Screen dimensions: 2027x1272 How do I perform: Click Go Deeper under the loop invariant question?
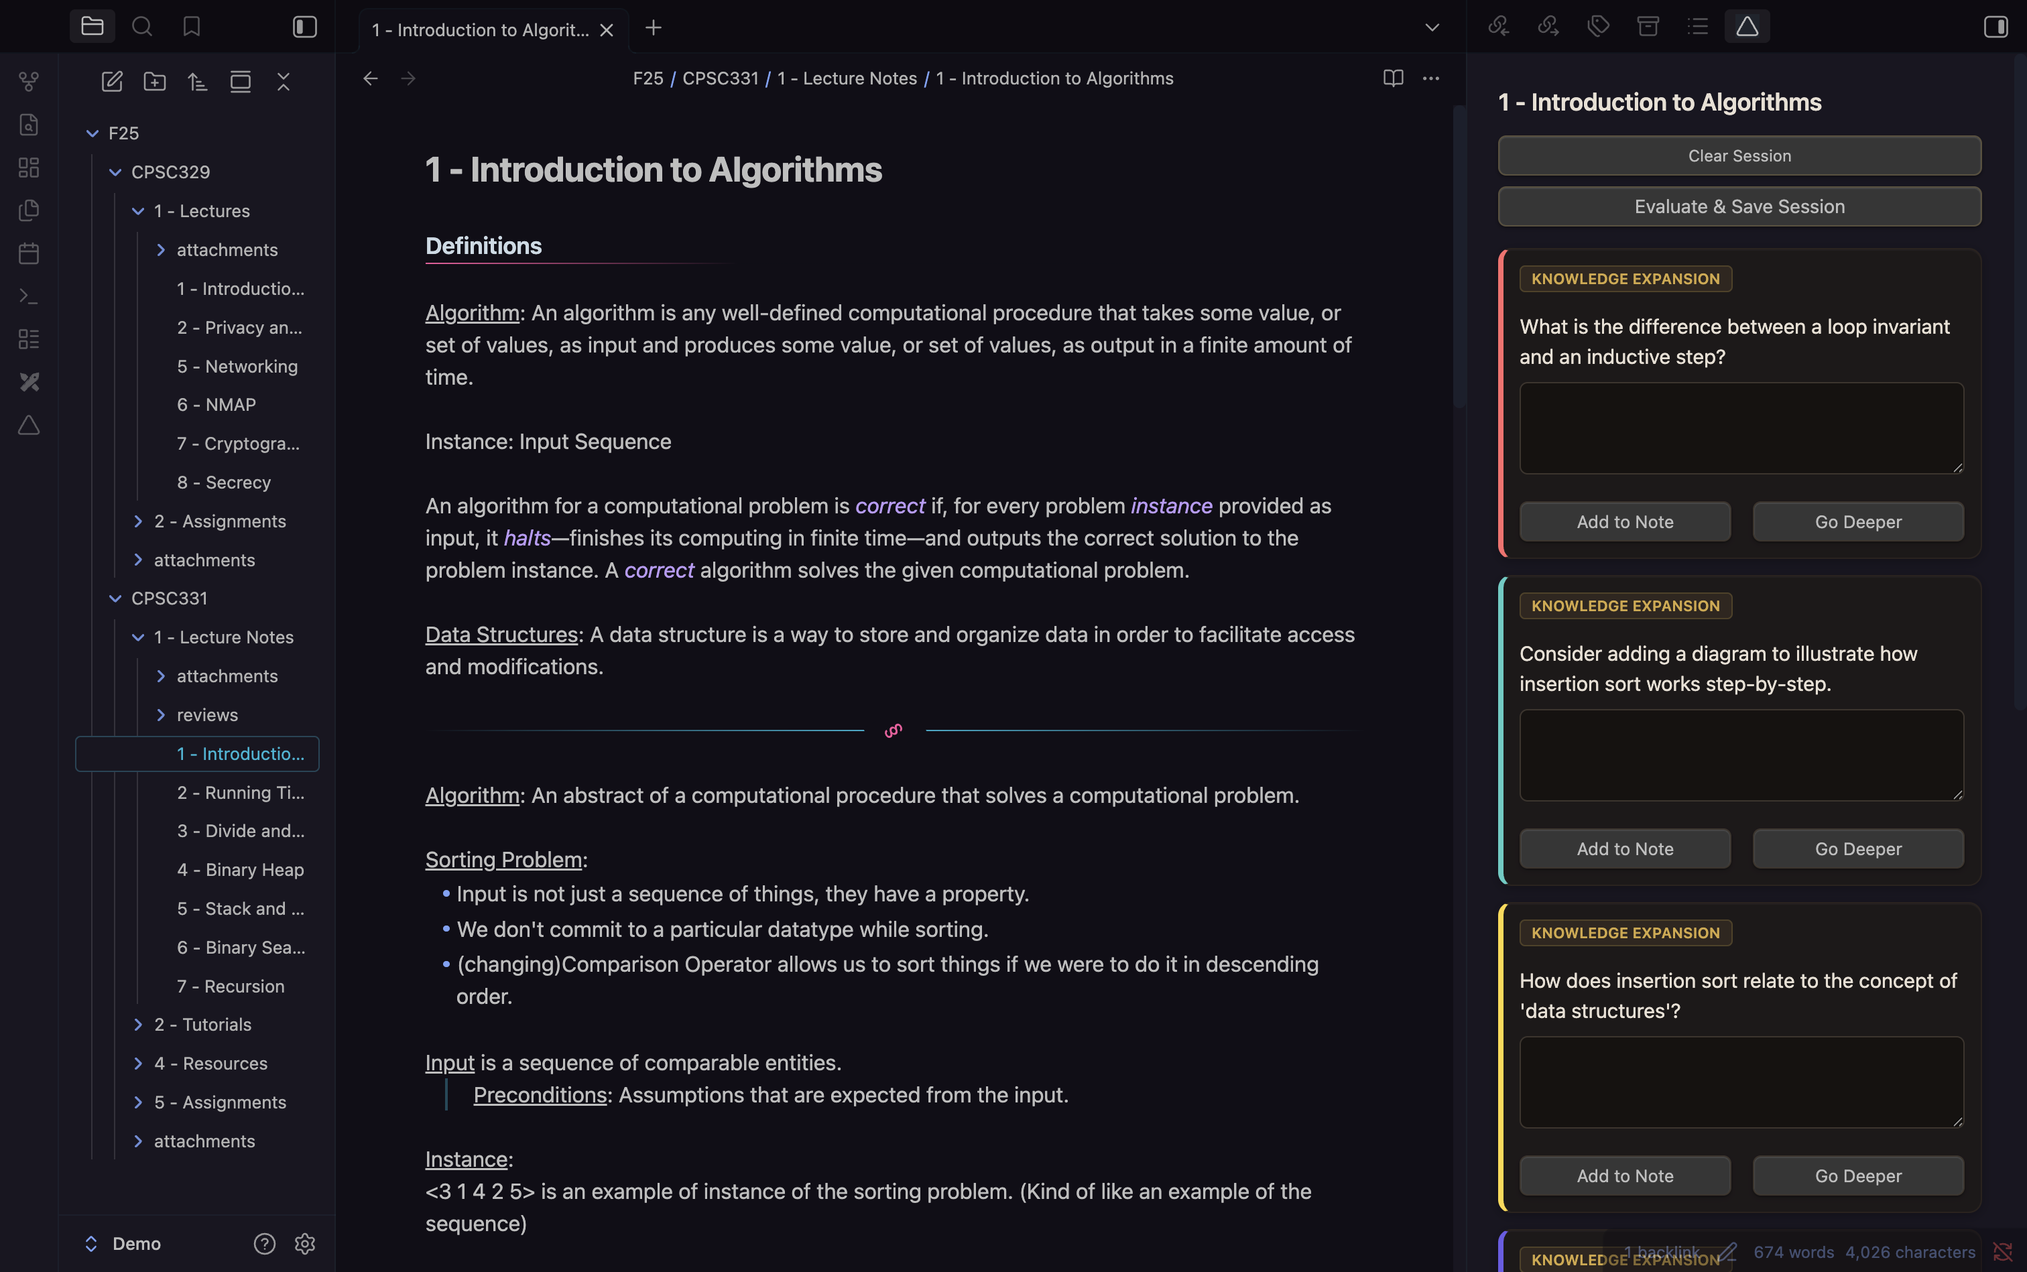(1857, 521)
